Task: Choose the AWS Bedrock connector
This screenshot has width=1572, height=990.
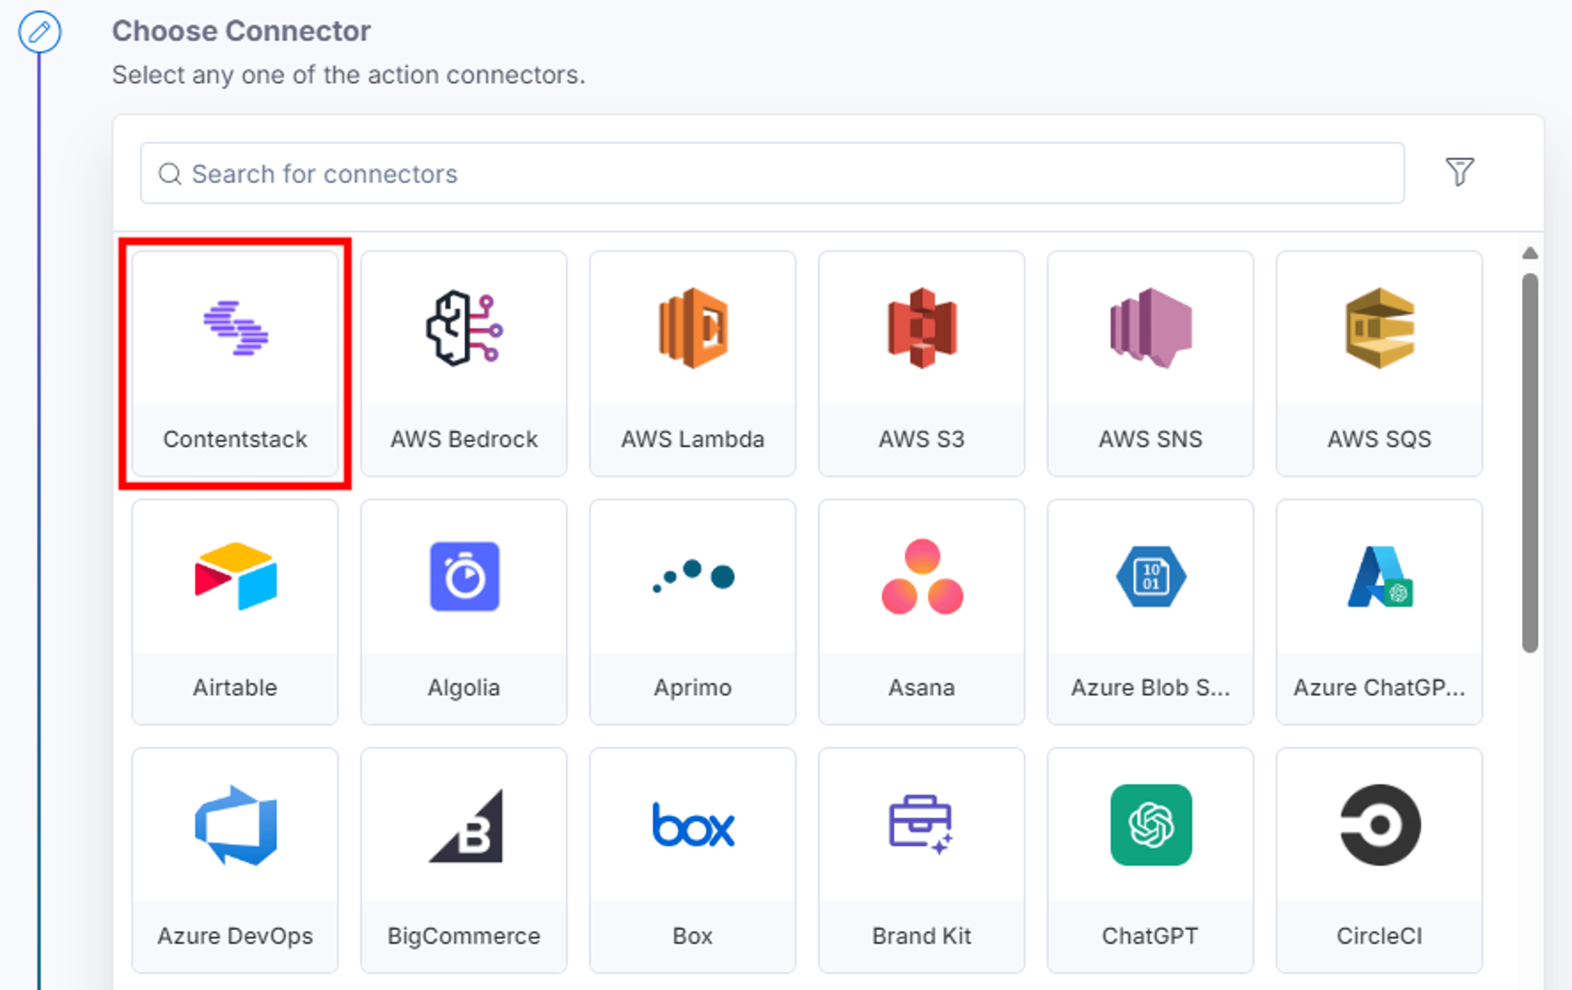Action: click(x=463, y=364)
